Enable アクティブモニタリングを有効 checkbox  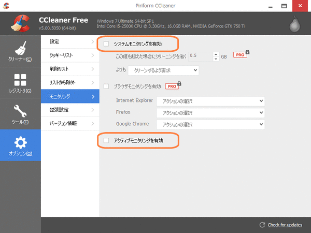click(x=106, y=140)
